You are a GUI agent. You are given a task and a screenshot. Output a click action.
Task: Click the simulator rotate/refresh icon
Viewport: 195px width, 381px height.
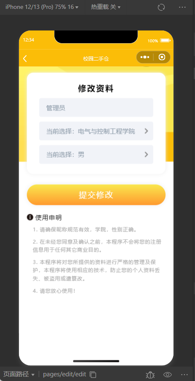coord(161,7)
